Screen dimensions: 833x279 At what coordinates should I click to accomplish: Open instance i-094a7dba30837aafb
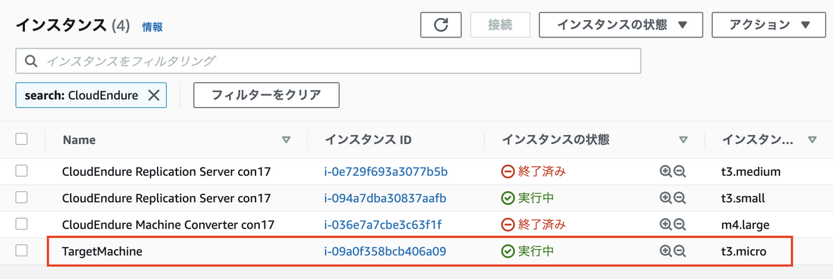coord(385,198)
